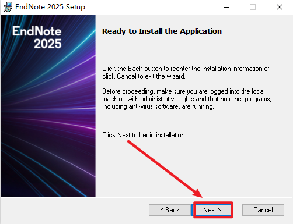293x224 pixels.
Task: Click Next to begin installation
Action: tap(212, 210)
